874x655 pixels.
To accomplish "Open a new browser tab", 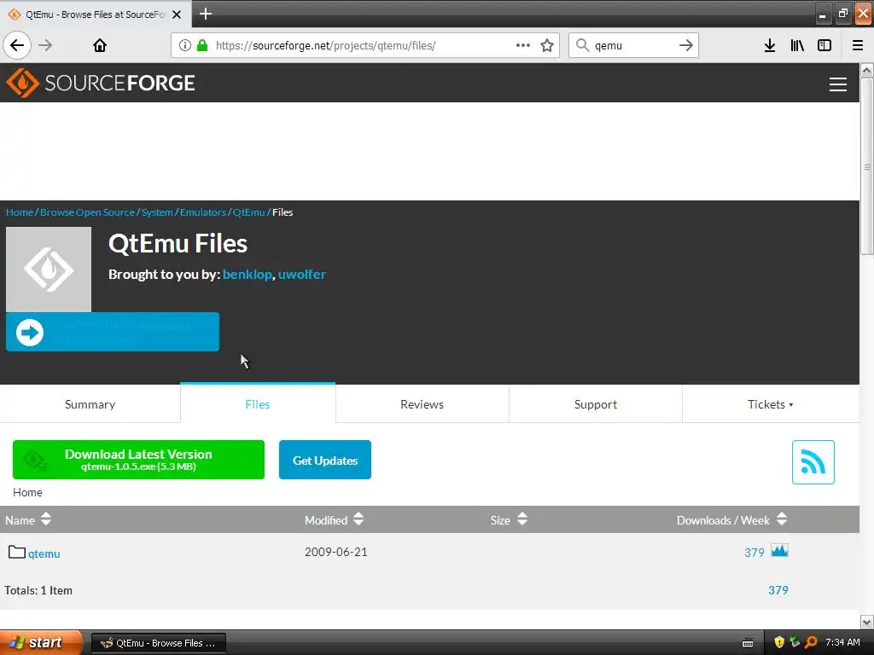I will pos(206,14).
